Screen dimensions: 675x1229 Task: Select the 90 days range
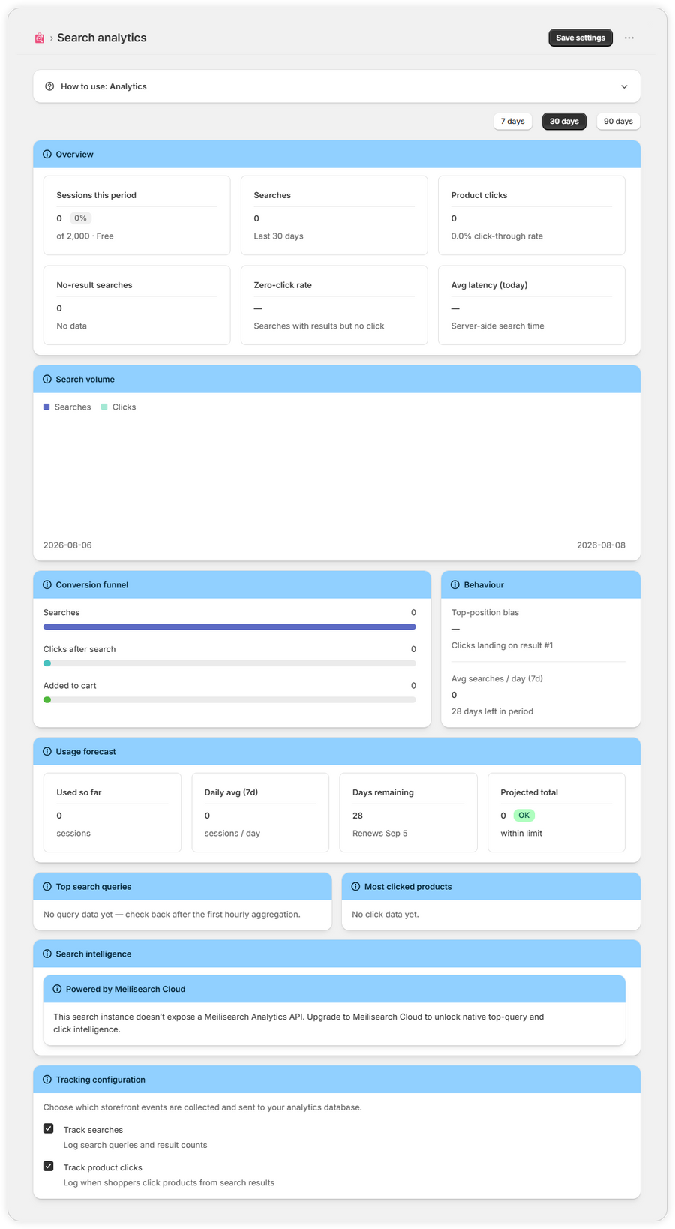pyautogui.click(x=618, y=121)
